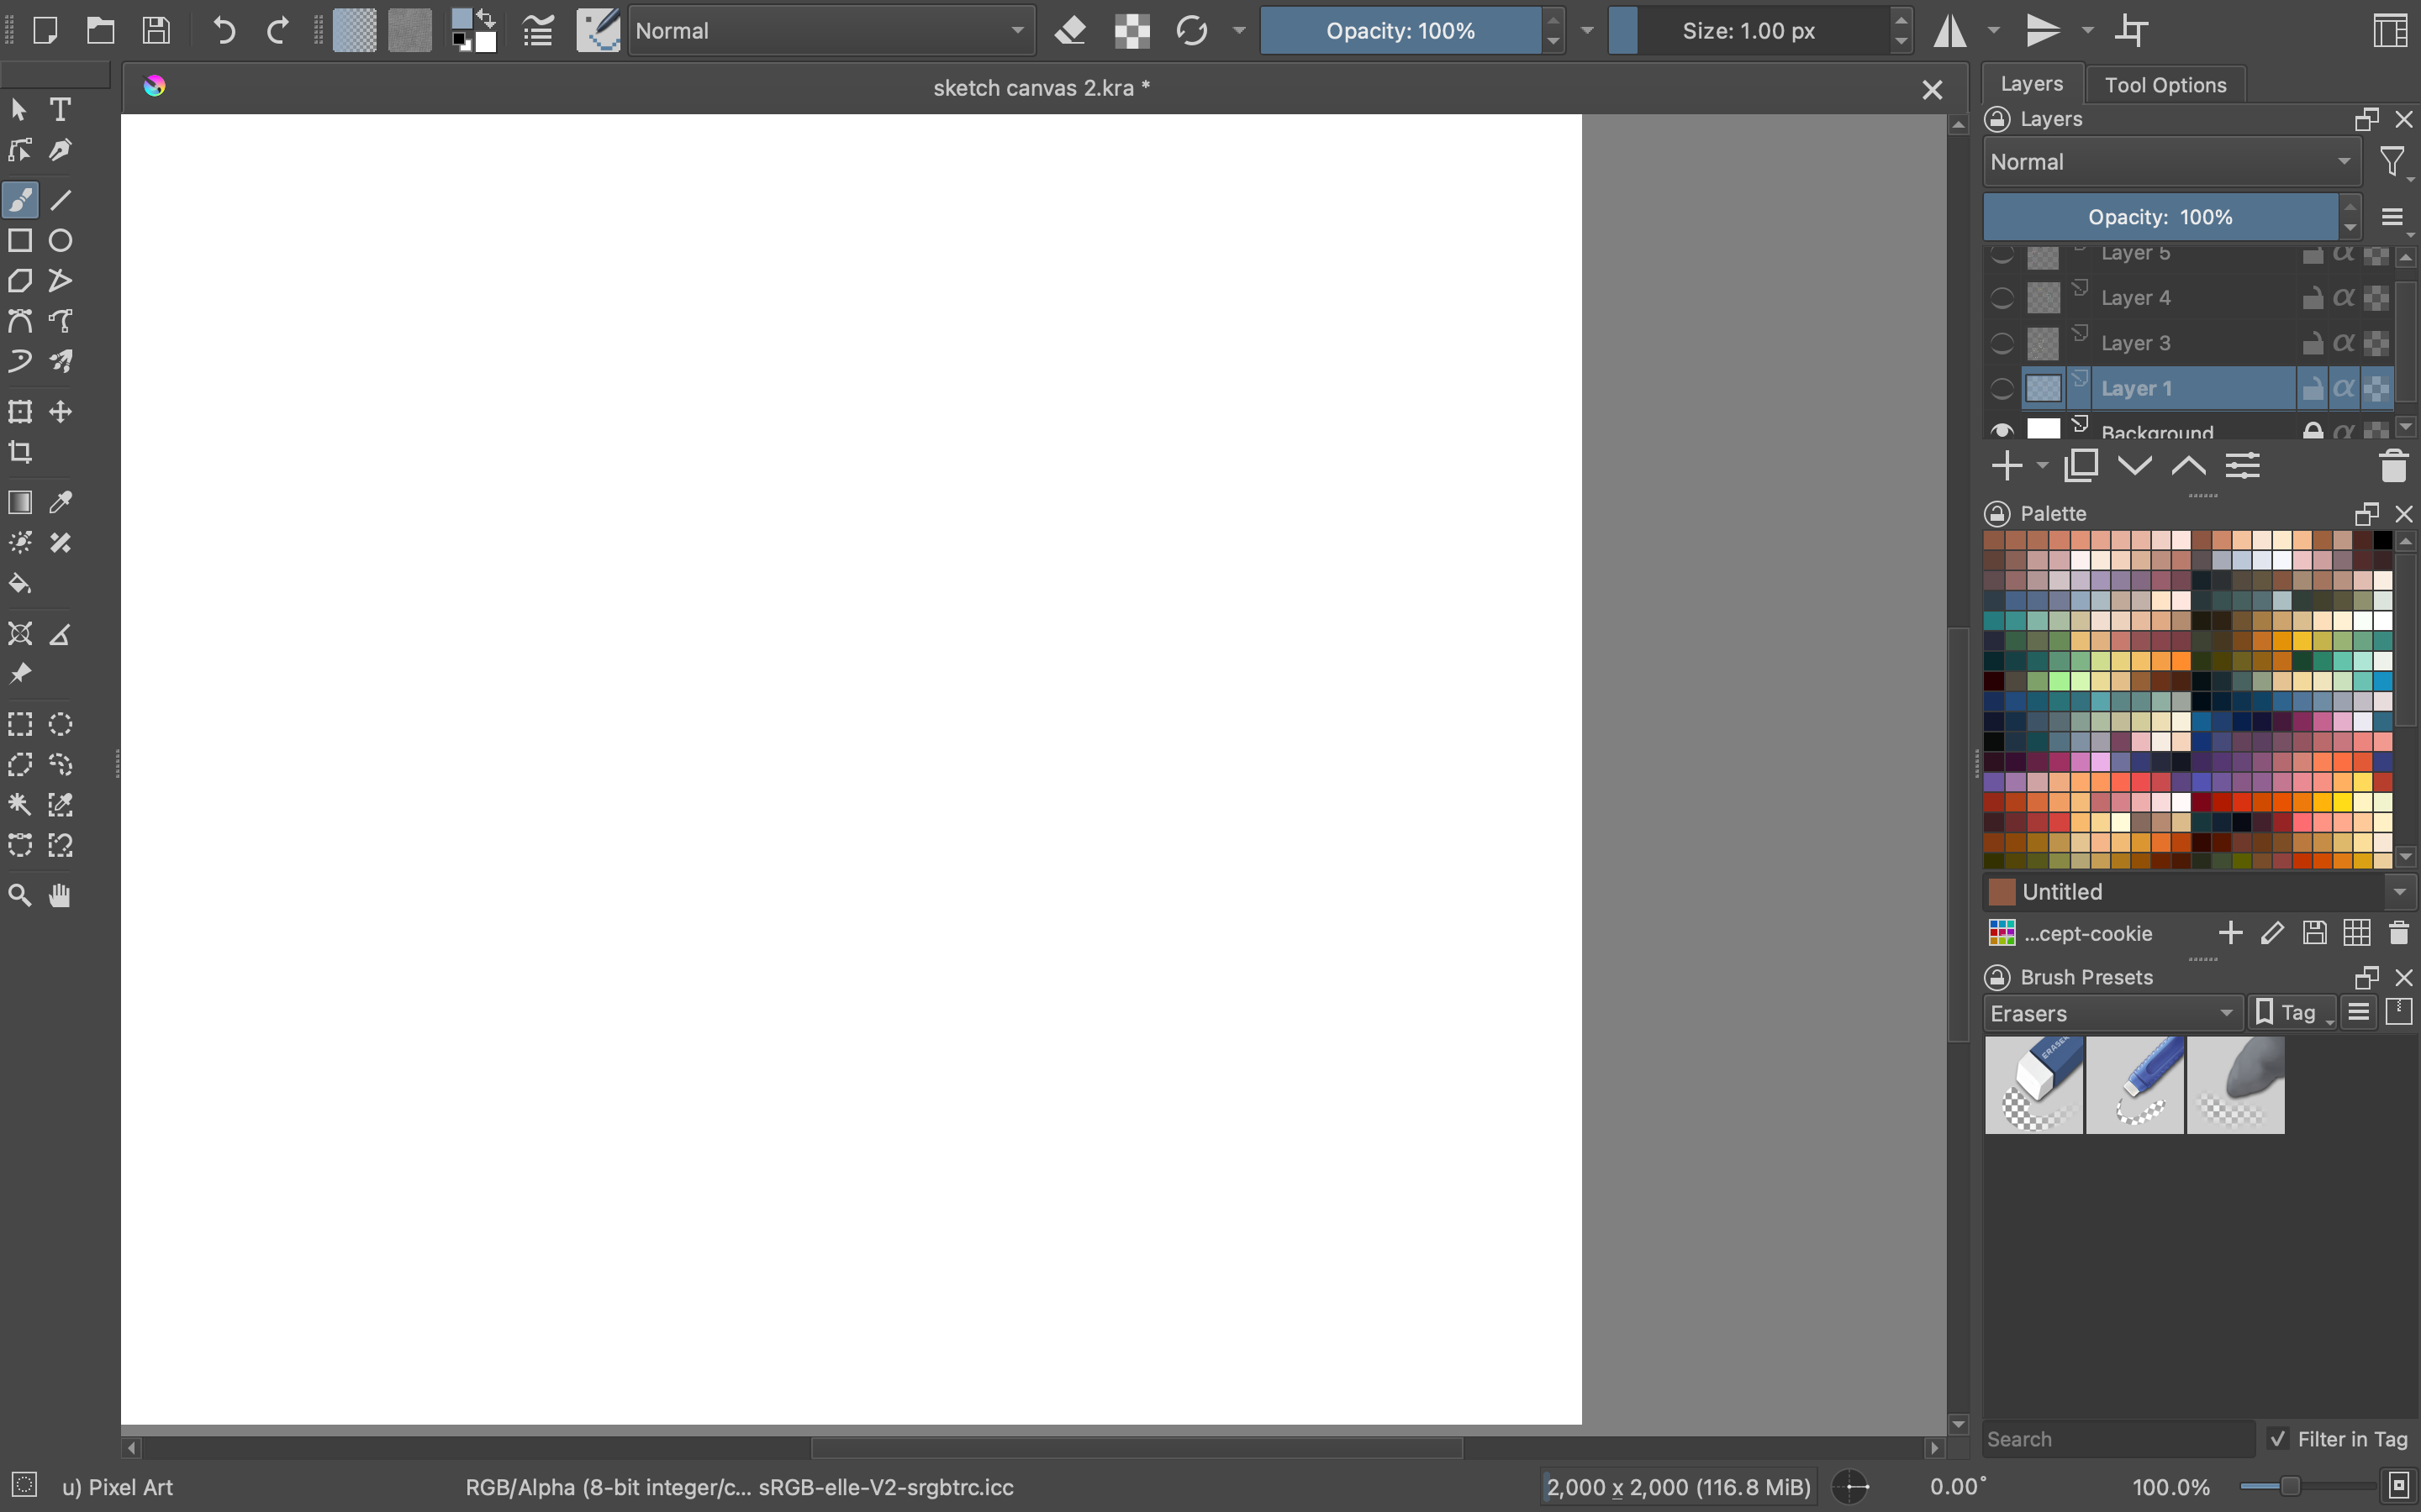2421x1512 pixels.
Task: Select the Text tool
Action: point(60,109)
